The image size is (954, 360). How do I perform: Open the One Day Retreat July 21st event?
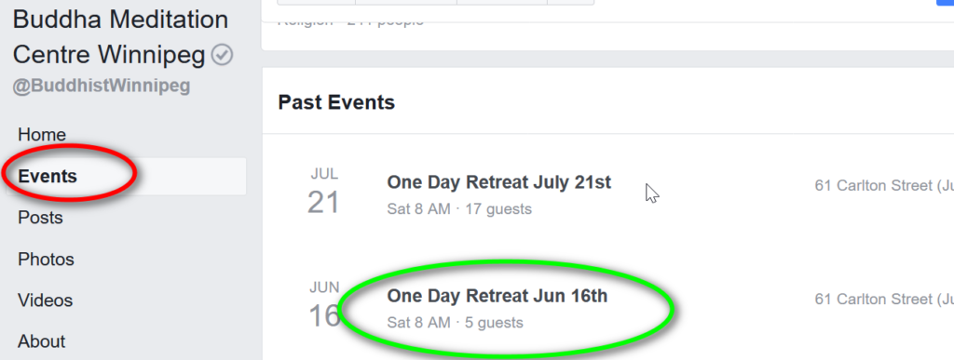499,182
